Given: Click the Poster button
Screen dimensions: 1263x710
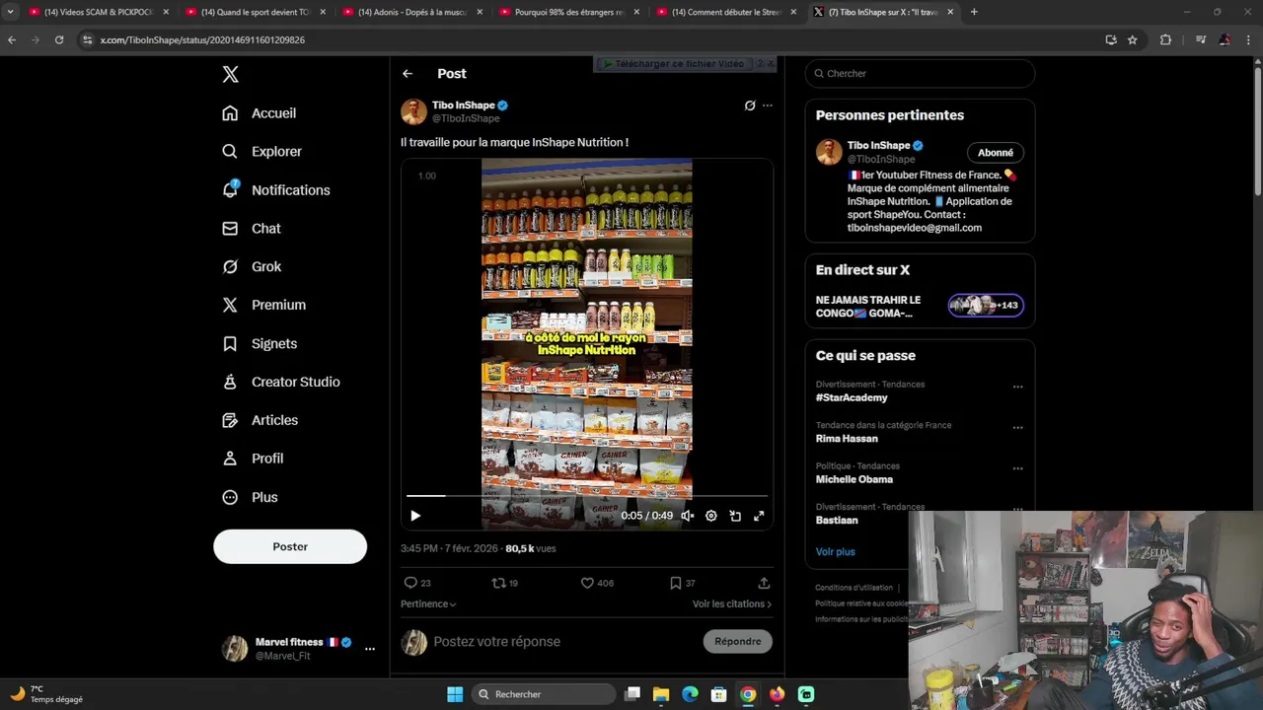Looking at the screenshot, I should tap(290, 546).
